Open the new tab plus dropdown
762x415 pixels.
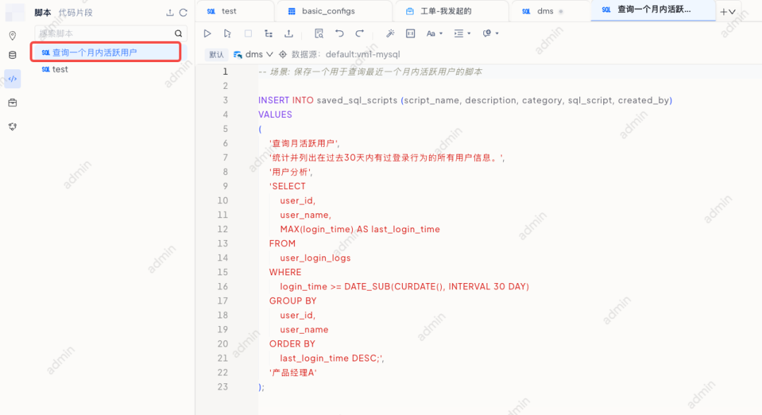click(727, 12)
